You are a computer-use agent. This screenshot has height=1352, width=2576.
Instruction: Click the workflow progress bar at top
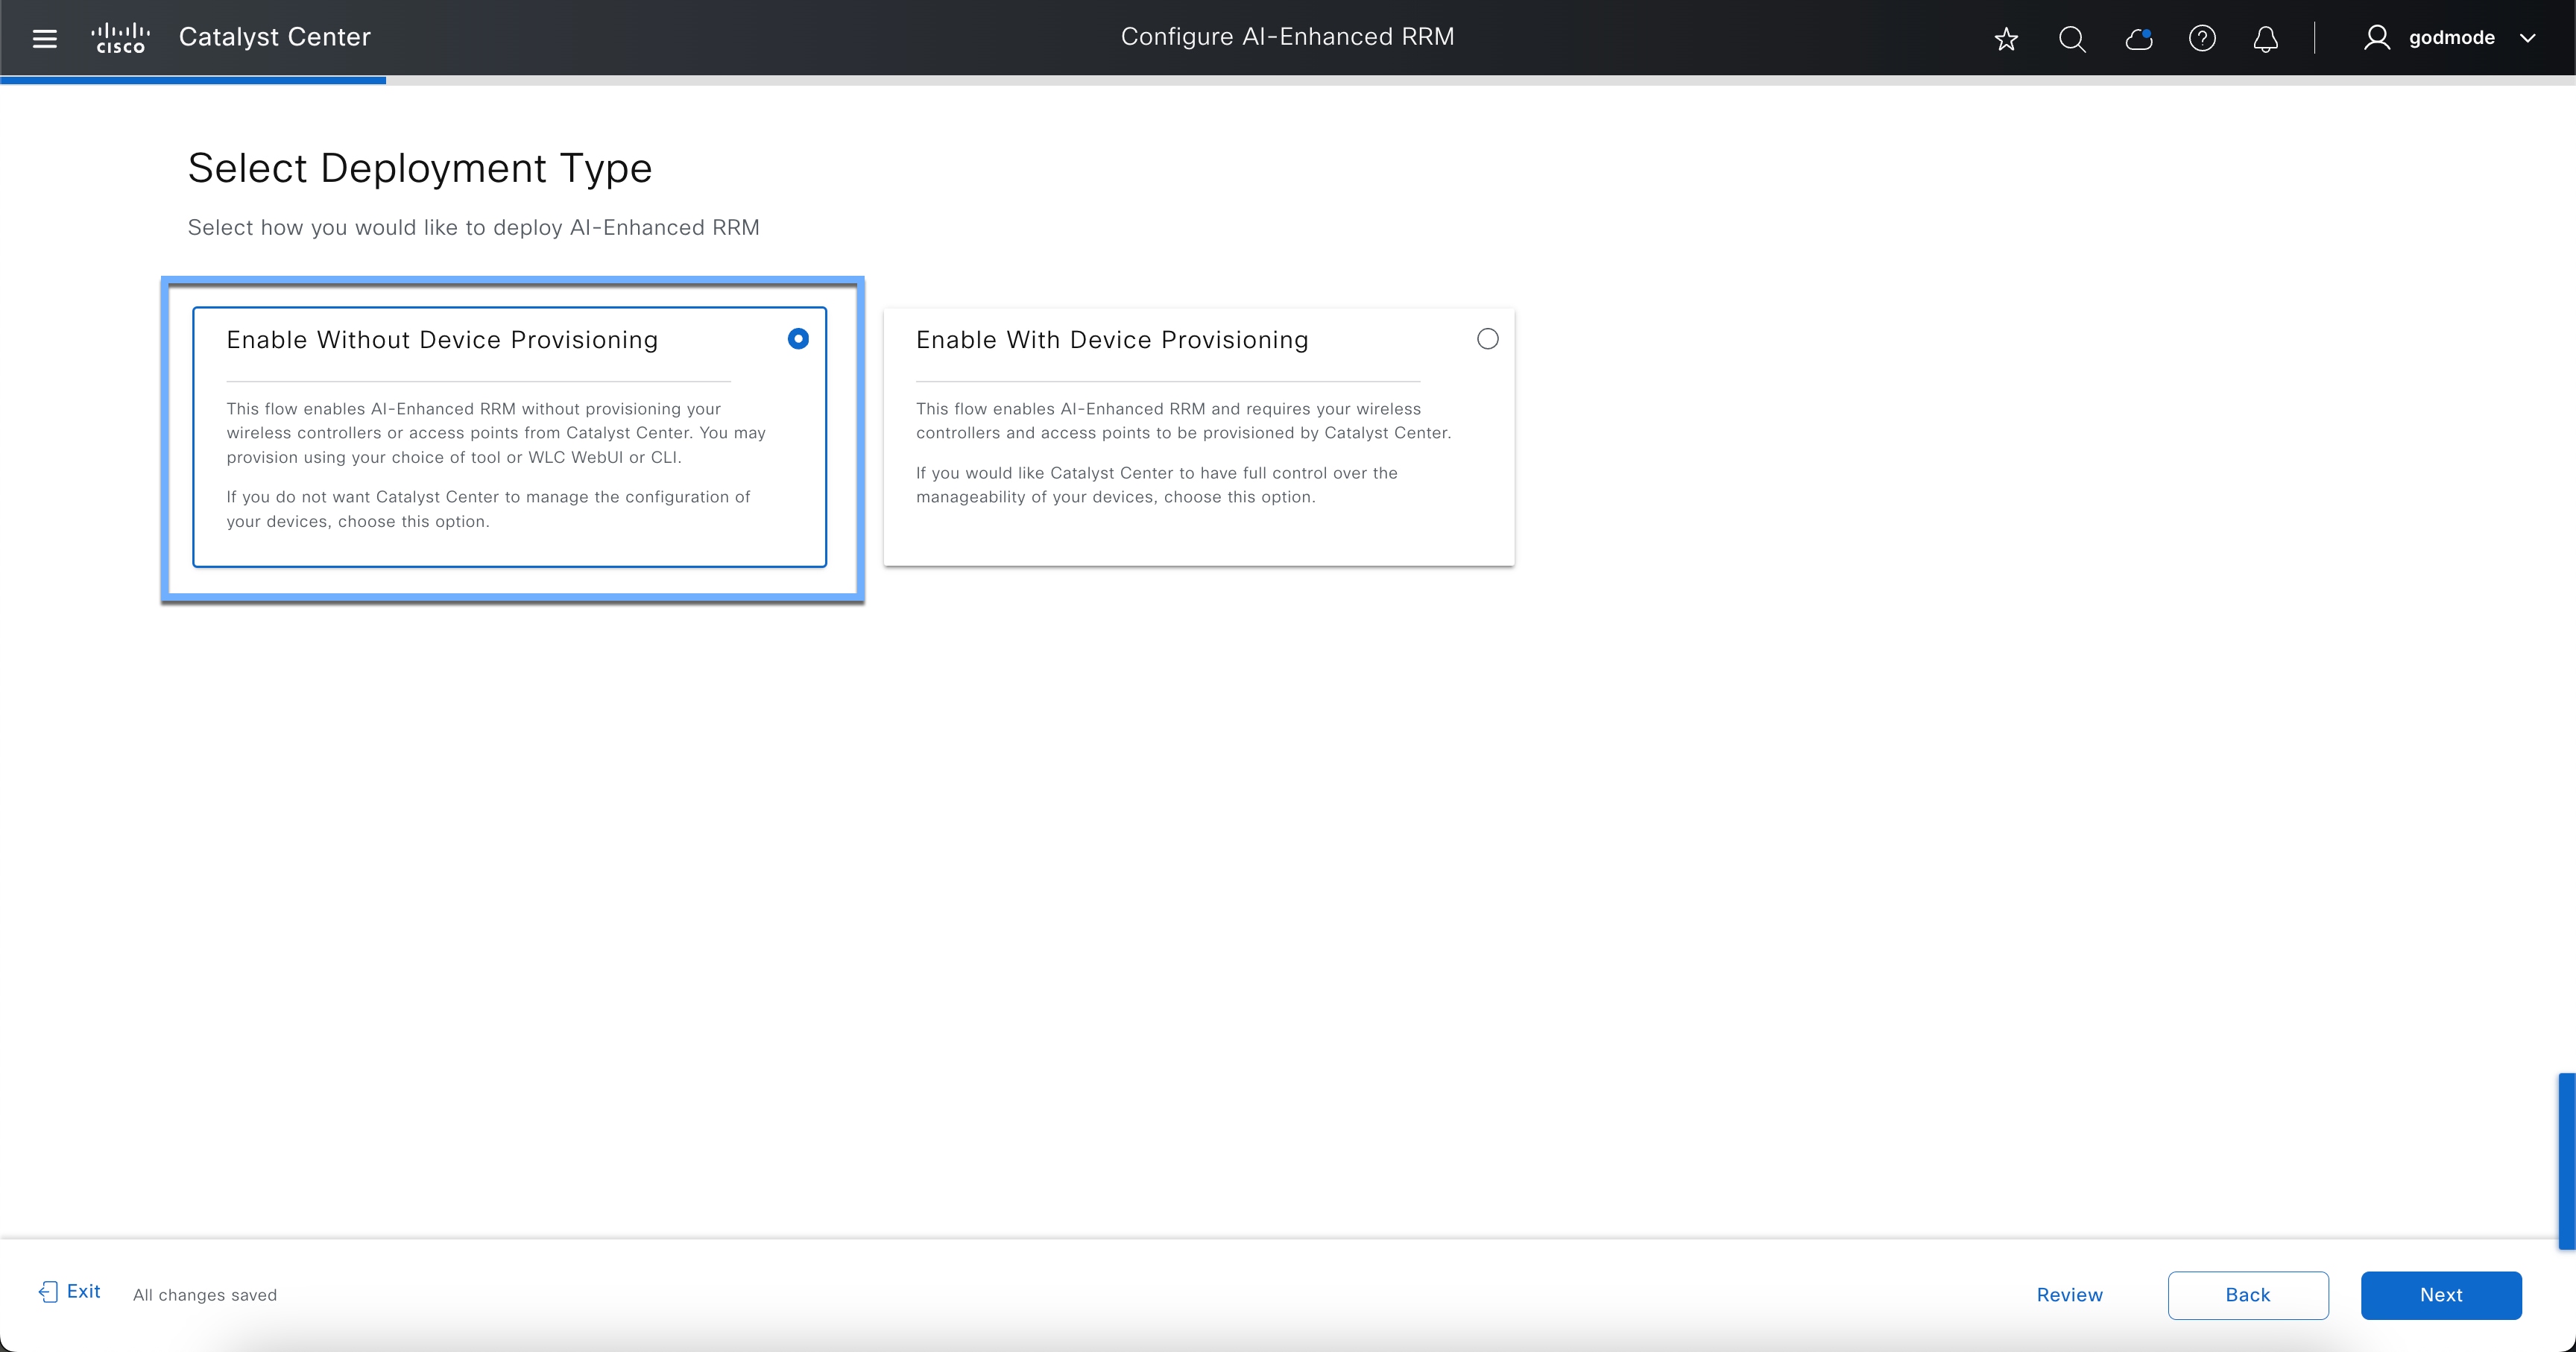193,80
